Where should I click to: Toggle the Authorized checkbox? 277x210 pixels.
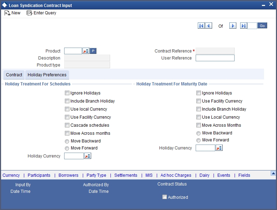coord(164,197)
